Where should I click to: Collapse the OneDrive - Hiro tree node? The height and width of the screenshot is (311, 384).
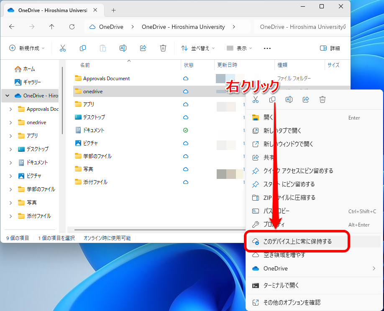coord(8,96)
